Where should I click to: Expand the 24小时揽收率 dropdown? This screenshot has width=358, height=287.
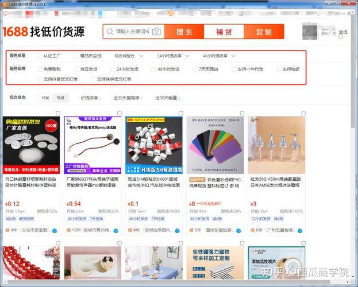[x=174, y=56]
